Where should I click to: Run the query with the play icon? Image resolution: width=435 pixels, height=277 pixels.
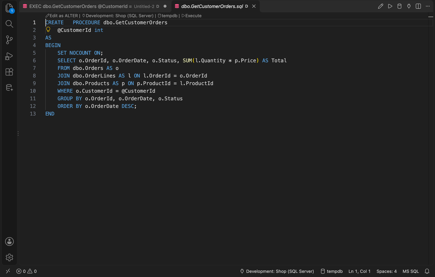[x=390, y=6]
